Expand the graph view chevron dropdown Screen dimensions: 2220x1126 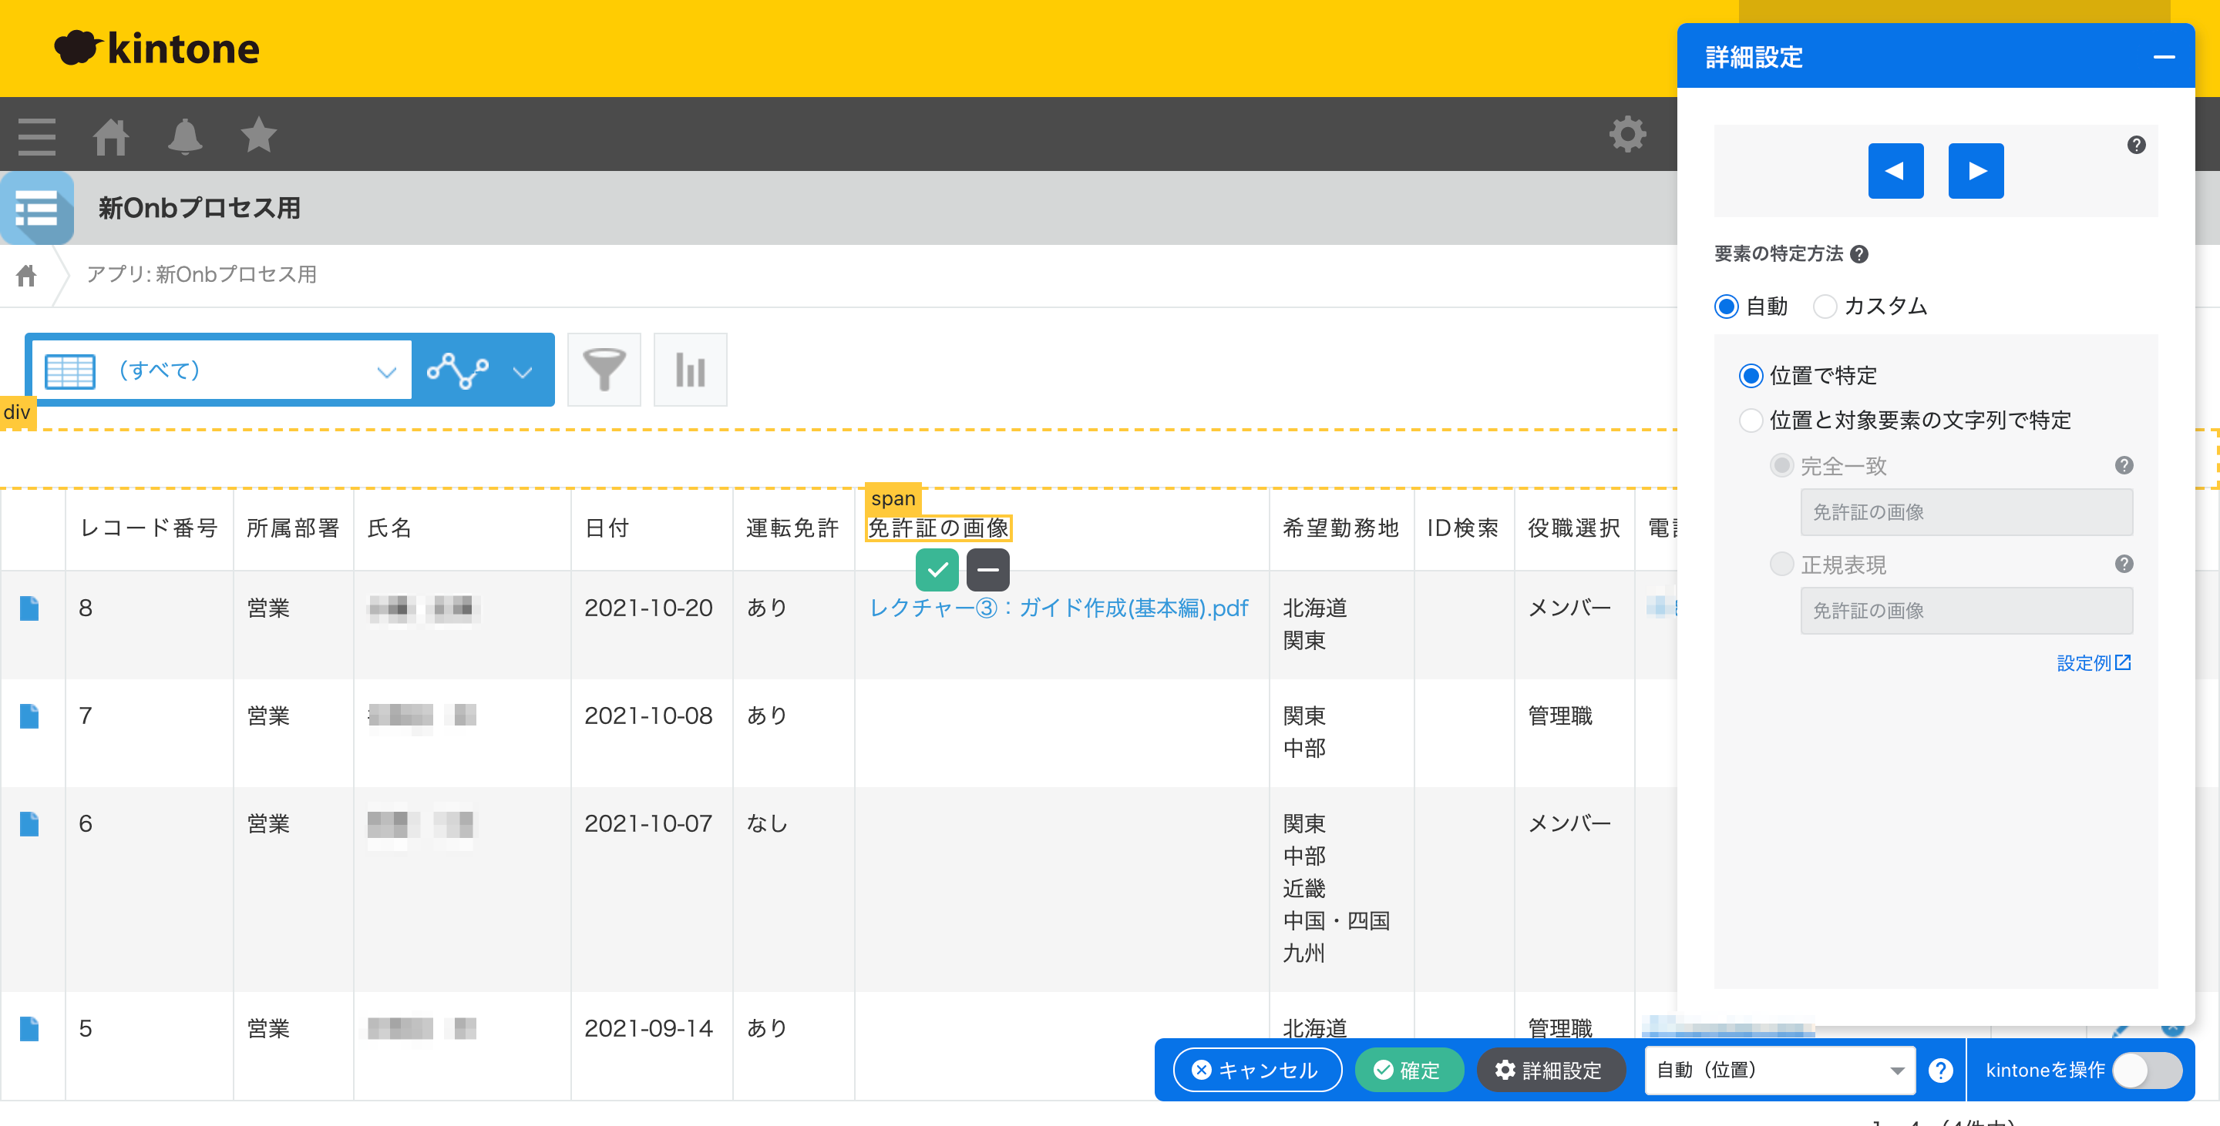[523, 372]
